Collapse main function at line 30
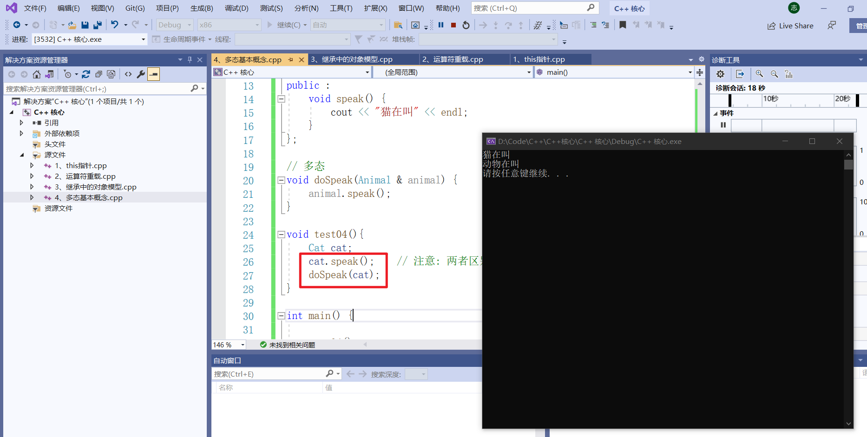867x437 pixels. tap(281, 316)
